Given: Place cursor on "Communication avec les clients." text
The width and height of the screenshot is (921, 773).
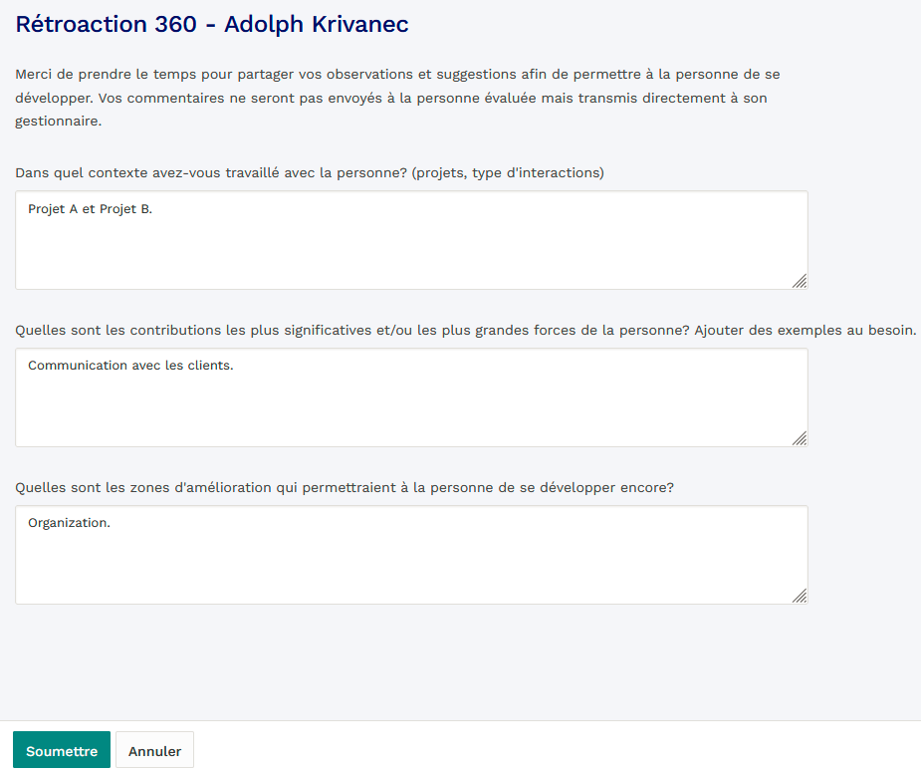Looking at the screenshot, I should tap(129, 366).
